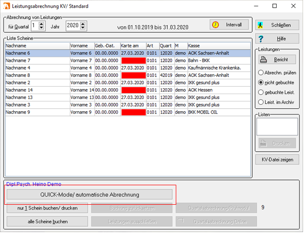This screenshot has width=304, height=233.
Task: Select row Nachname 6
Action: click(128, 53)
